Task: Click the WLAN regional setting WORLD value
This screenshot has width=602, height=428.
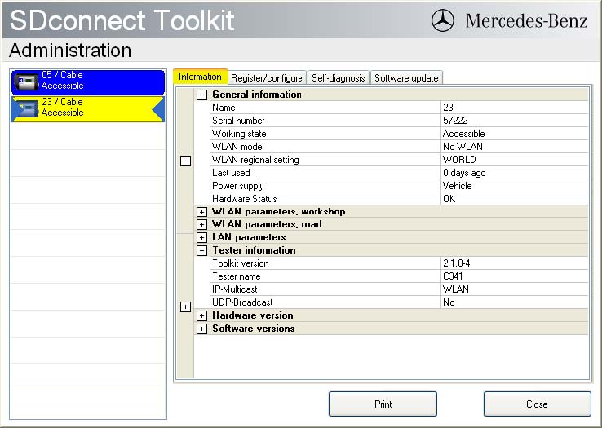Action: [x=514, y=160]
